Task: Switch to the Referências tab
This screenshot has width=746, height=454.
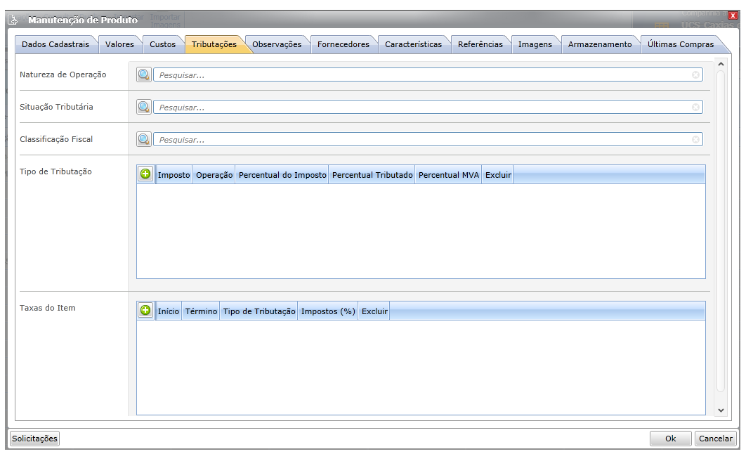Action: tap(480, 44)
